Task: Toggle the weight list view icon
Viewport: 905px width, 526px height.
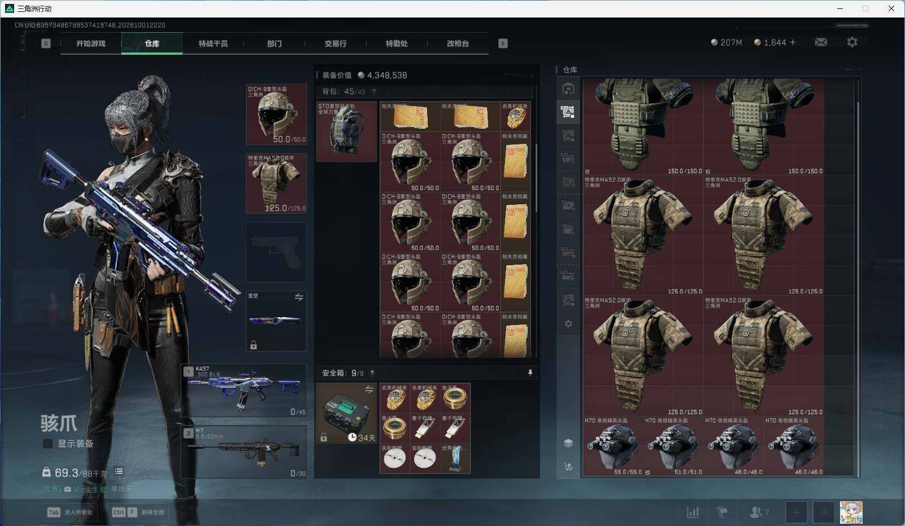Action: click(119, 471)
